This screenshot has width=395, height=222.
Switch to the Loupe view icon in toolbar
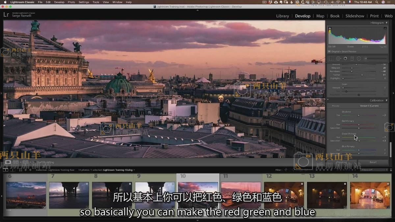pos(8,162)
